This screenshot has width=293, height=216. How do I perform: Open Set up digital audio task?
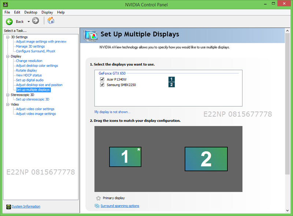point(30,80)
